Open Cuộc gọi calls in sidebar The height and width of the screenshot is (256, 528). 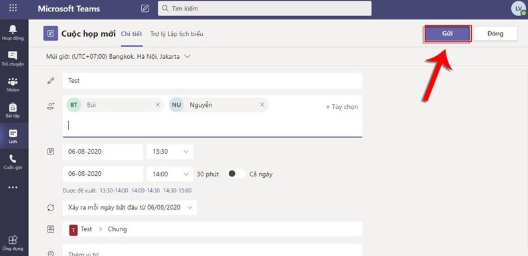pos(13,162)
